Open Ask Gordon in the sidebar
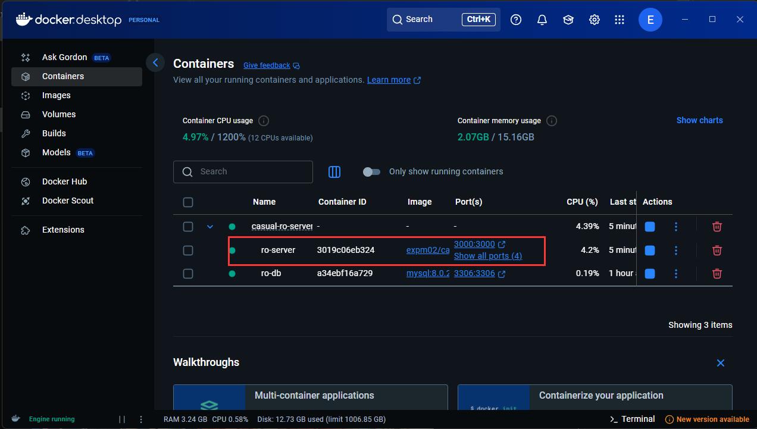Viewport: 757px width, 429px height. [x=77, y=57]
